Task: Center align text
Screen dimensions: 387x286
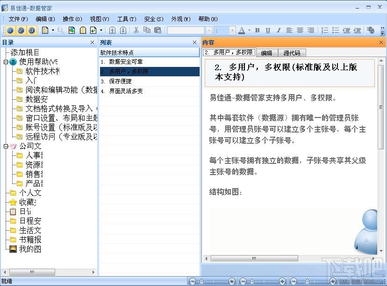Action: tap(300, 30)
